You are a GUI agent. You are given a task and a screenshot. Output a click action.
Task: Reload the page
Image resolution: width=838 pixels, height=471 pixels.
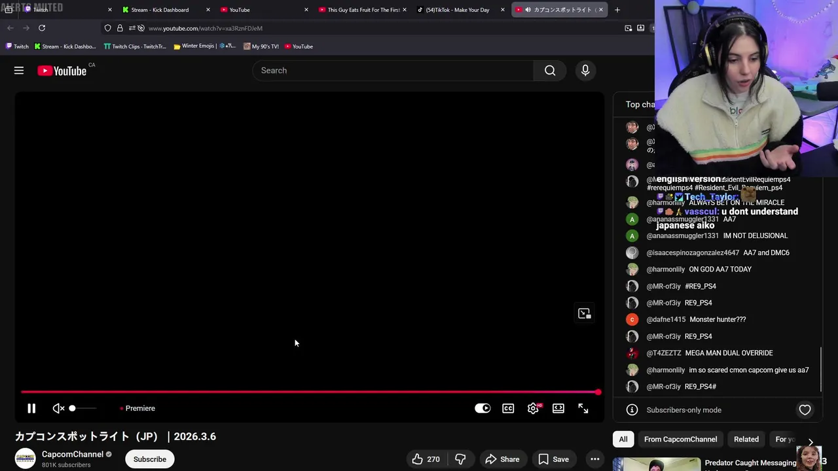(x=42, y=28)
